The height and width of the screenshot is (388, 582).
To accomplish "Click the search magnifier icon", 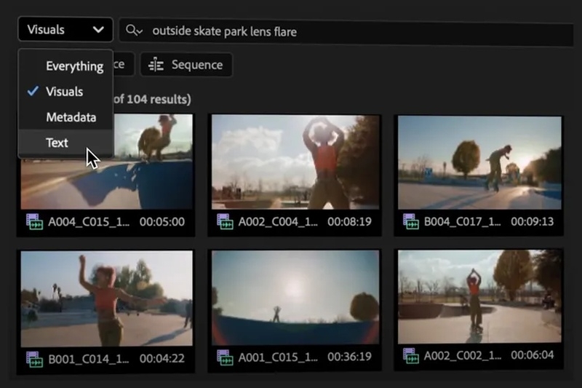I will click(131, 31).
